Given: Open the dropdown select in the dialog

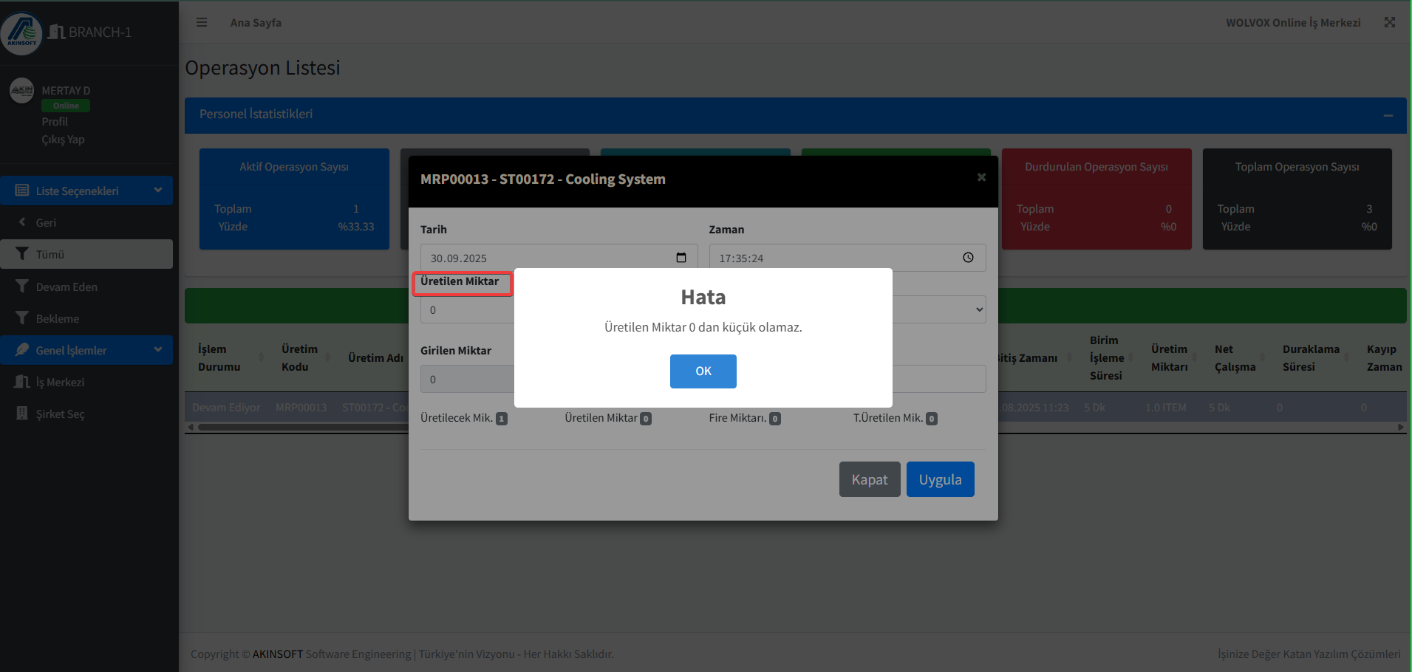Looking at the screenshot, I should click(939, 309).
